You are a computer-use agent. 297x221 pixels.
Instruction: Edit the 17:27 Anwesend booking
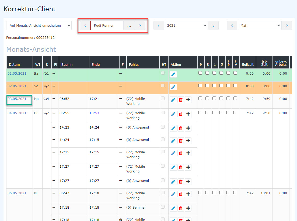coord(173,182)
